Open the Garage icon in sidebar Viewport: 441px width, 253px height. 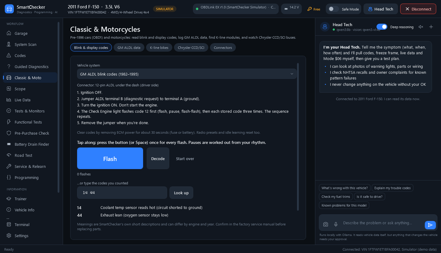(9, 33)
